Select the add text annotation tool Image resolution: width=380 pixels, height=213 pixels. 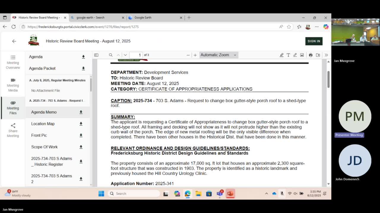click(x=288, y=55)
